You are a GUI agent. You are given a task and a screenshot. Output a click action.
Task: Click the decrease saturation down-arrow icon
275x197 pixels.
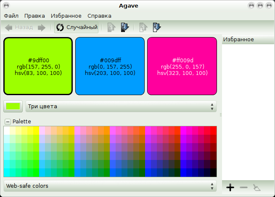tap(157, 27)
